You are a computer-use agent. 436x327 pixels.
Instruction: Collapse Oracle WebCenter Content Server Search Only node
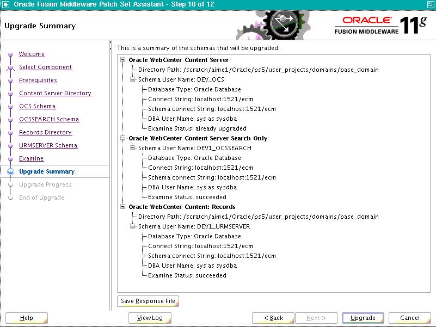[122, 138]
